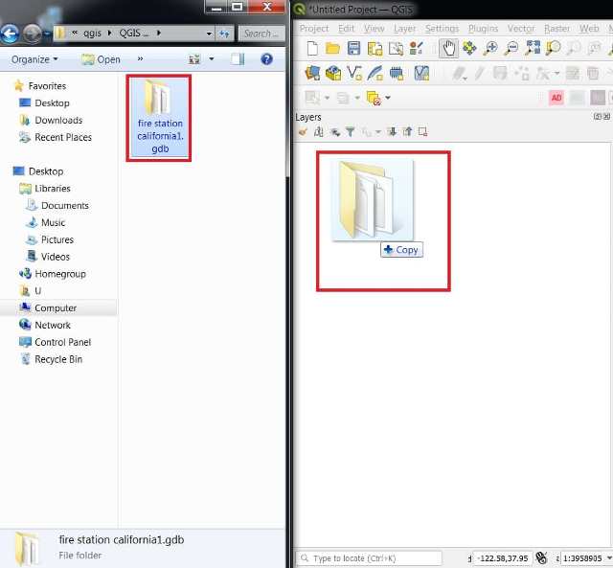Open the Plugins menu
Screen dimensions: 613x568
483,29
